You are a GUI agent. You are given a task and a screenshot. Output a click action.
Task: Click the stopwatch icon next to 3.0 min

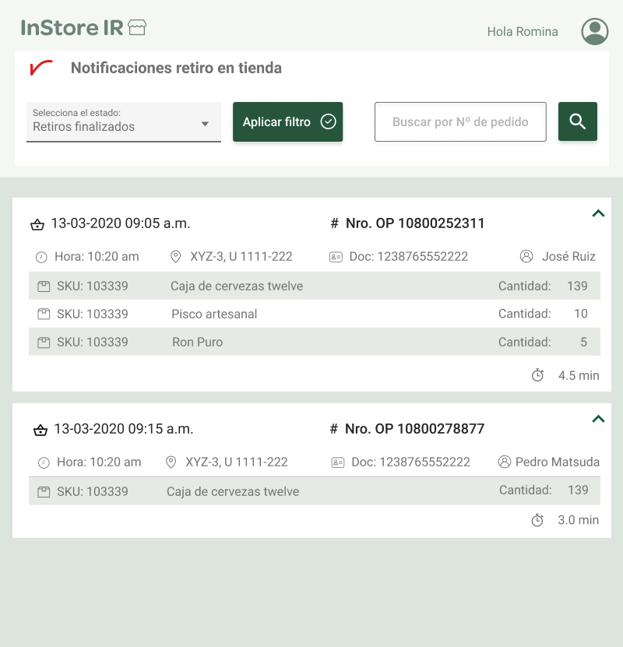[x=537, y=520]
